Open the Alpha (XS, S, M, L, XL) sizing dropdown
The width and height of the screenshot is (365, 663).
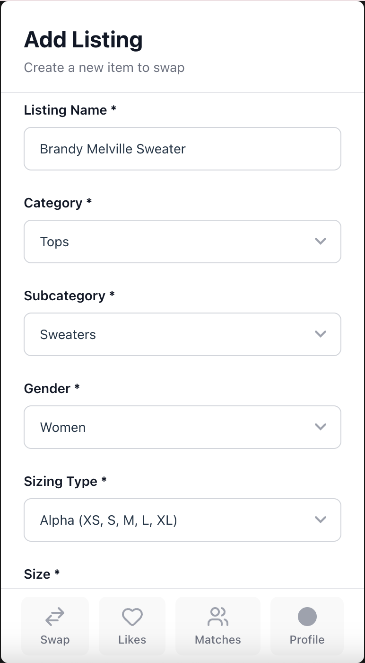point(182,520)
